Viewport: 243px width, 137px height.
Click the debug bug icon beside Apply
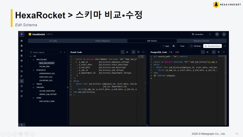click(174, 46)
